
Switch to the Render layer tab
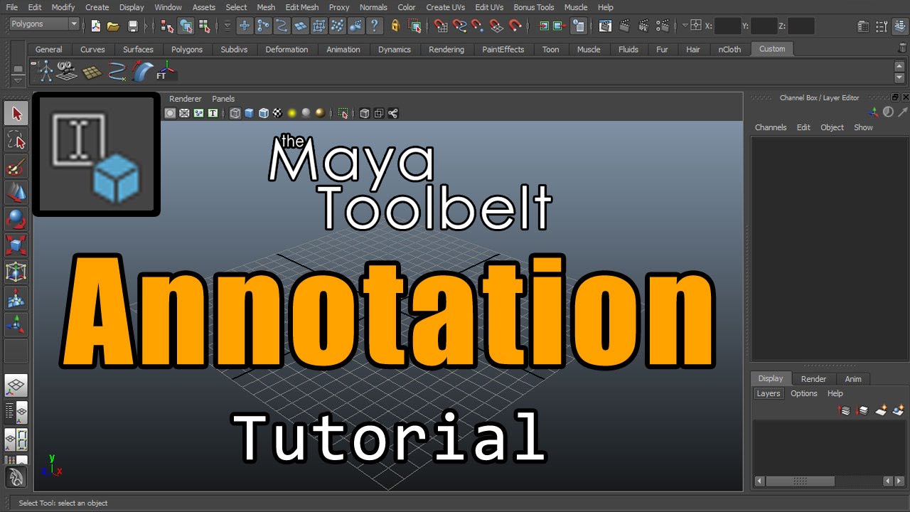(x=813, y=379)
